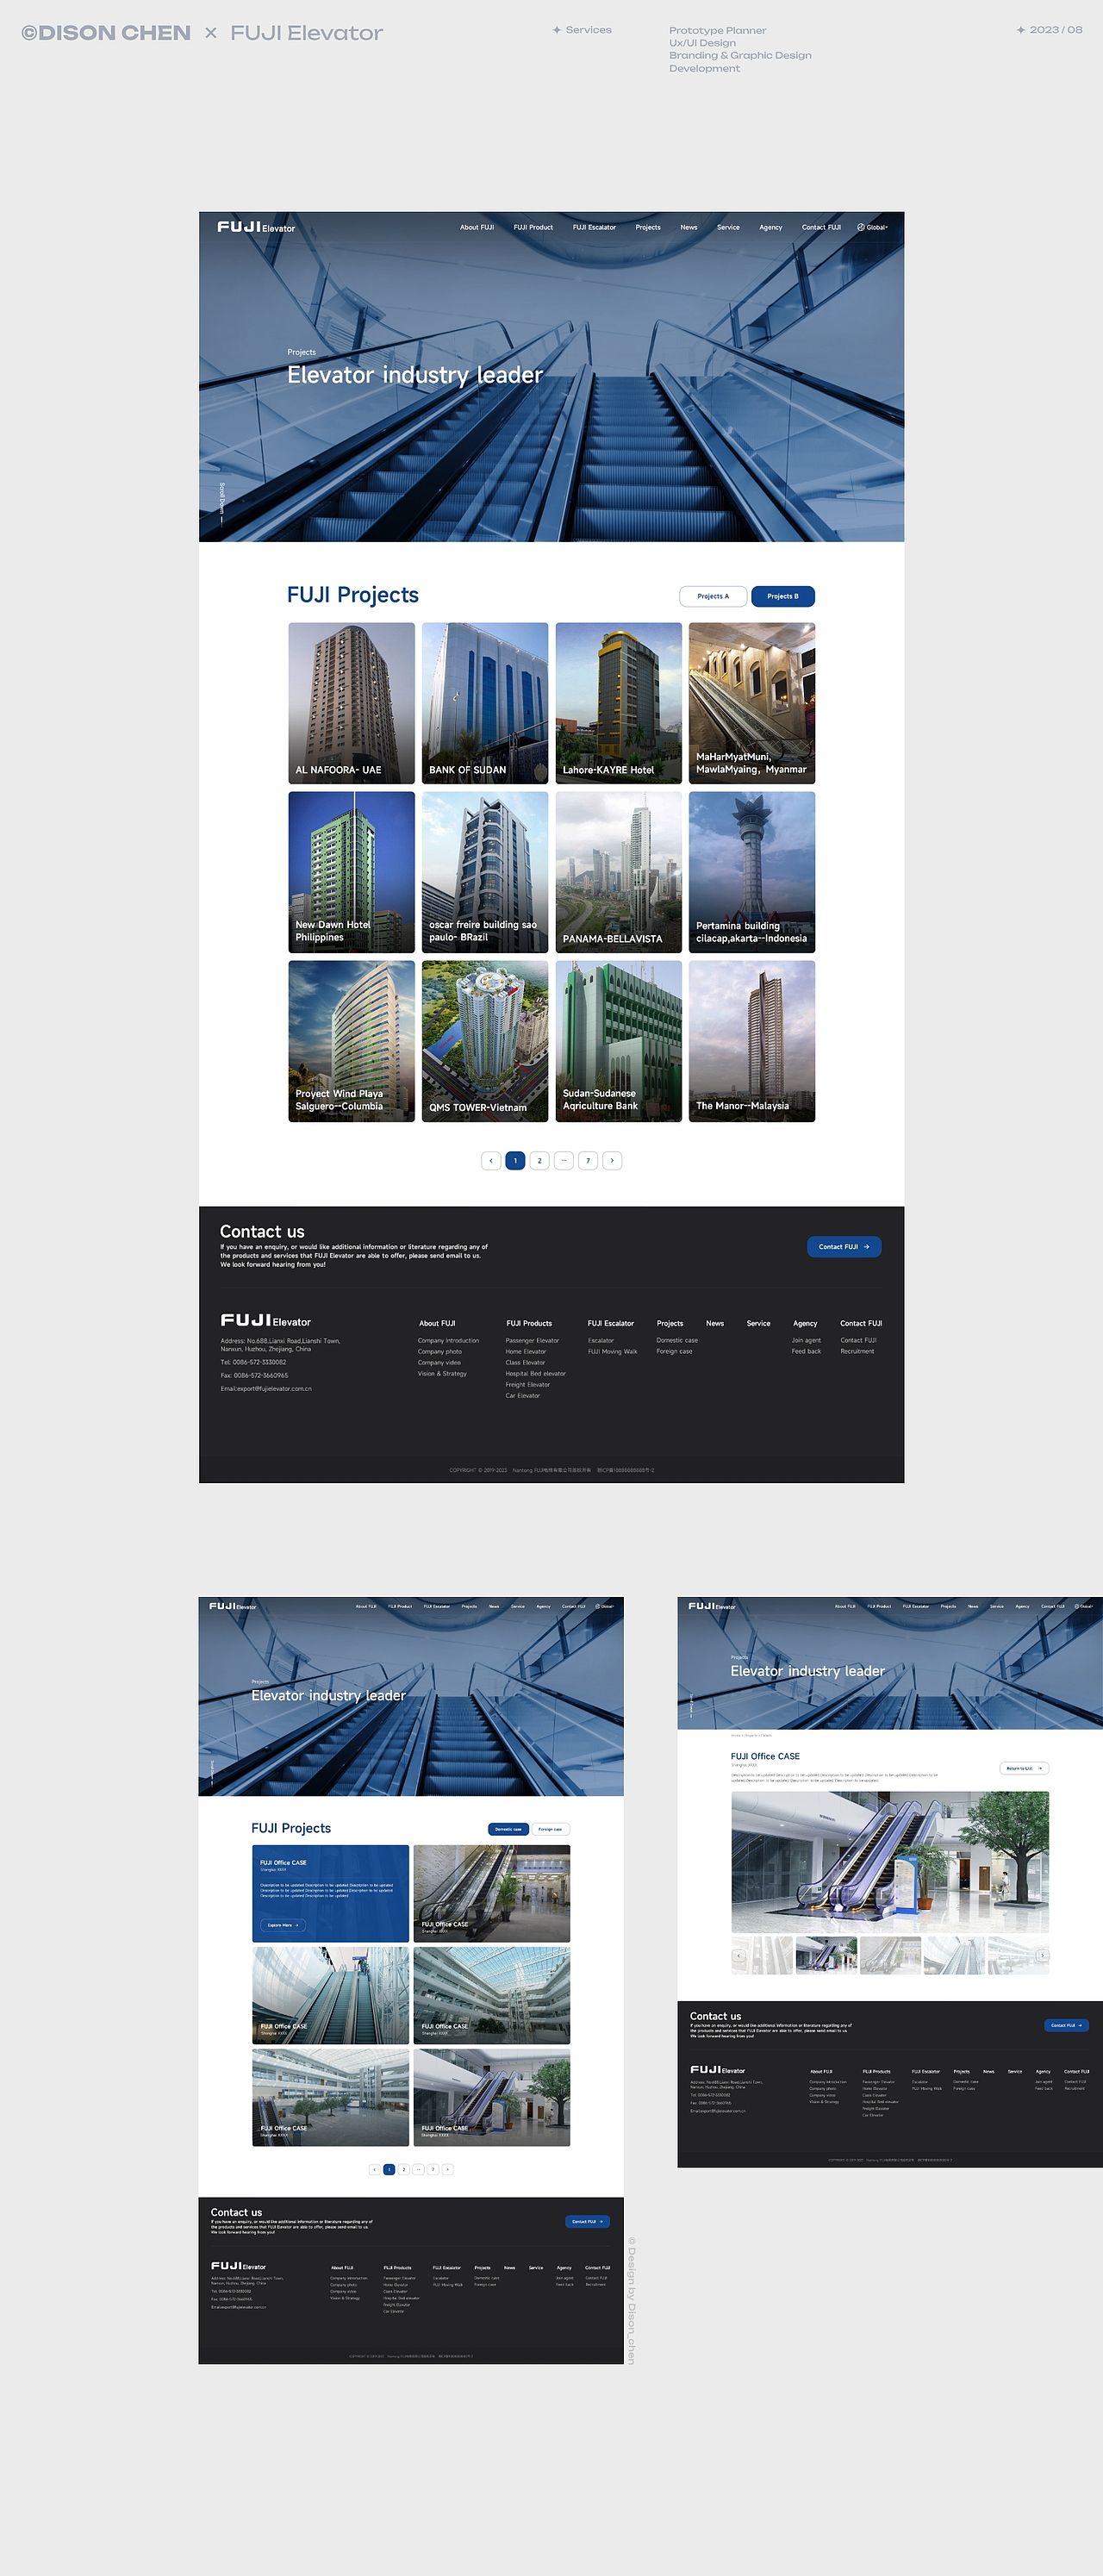Screen dimensions: 1103x2576
Task: Open Vision & Strategy link in main mockup footer
Action: click(x=442, y=1373)
